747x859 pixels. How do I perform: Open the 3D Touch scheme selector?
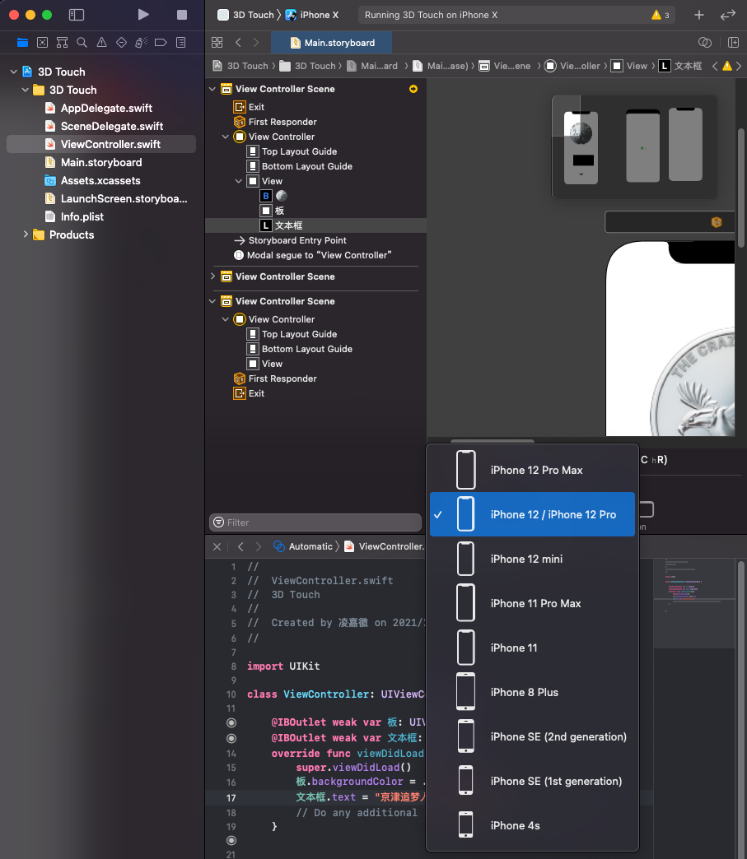point(245,15)
